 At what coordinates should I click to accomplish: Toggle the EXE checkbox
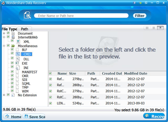(12, 63)
